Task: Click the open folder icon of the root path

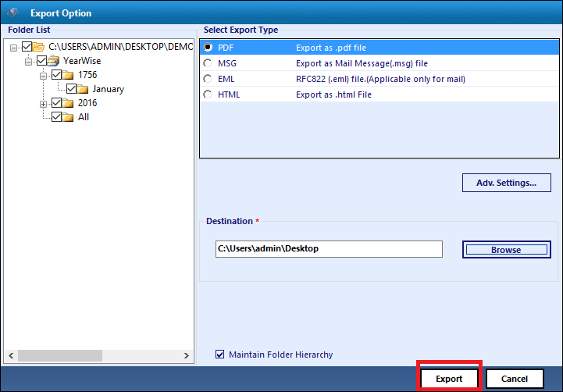Action: point(38,47)
